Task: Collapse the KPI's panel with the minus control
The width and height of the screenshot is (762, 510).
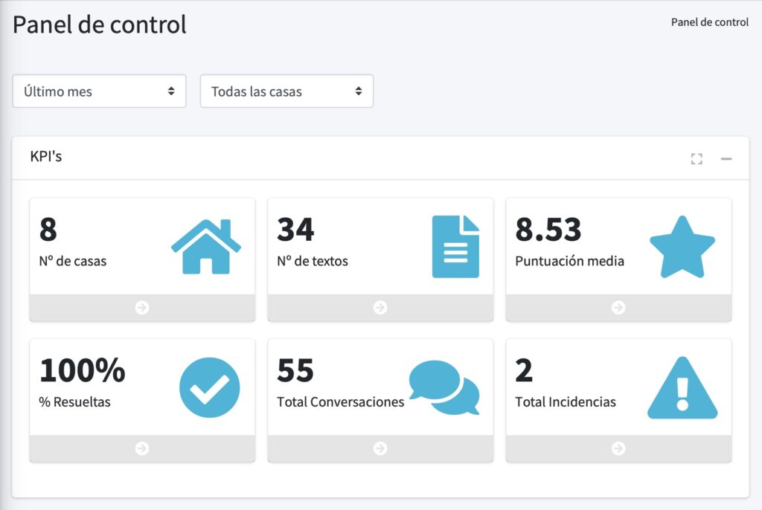Action: [x=726, y=158]
